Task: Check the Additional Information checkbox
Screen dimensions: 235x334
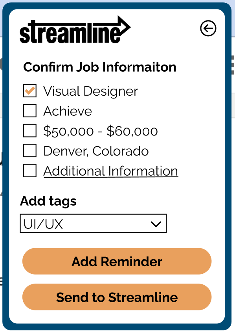Action: coord(30,171)
